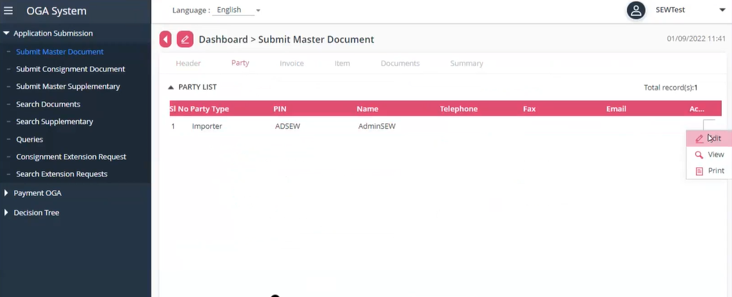Switch to the Invoice tab
The height and width of the screenshot is (297, 732).
(291, 64)
